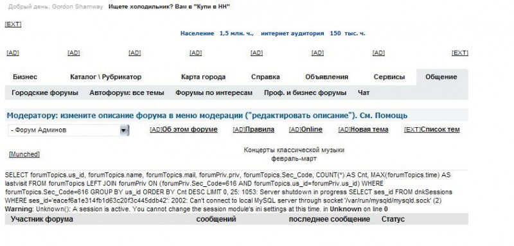Open Городские форумы submenu item

click(45, 92)
